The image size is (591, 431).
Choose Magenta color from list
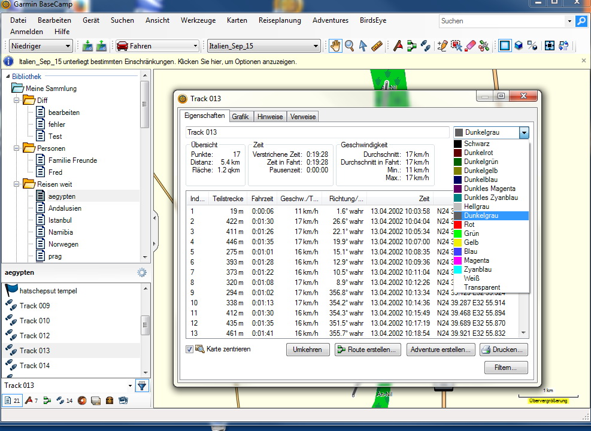[492, 260]
